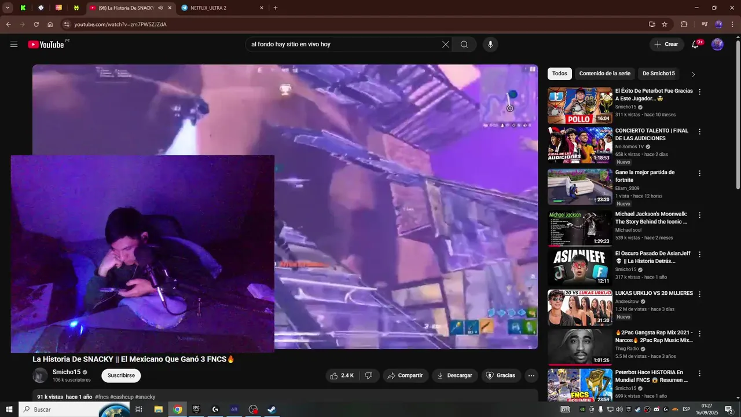The width and height of the screenshot is (741, 417).
Task: Open the Windows Start menu
Action: click(x=9, y=409)
